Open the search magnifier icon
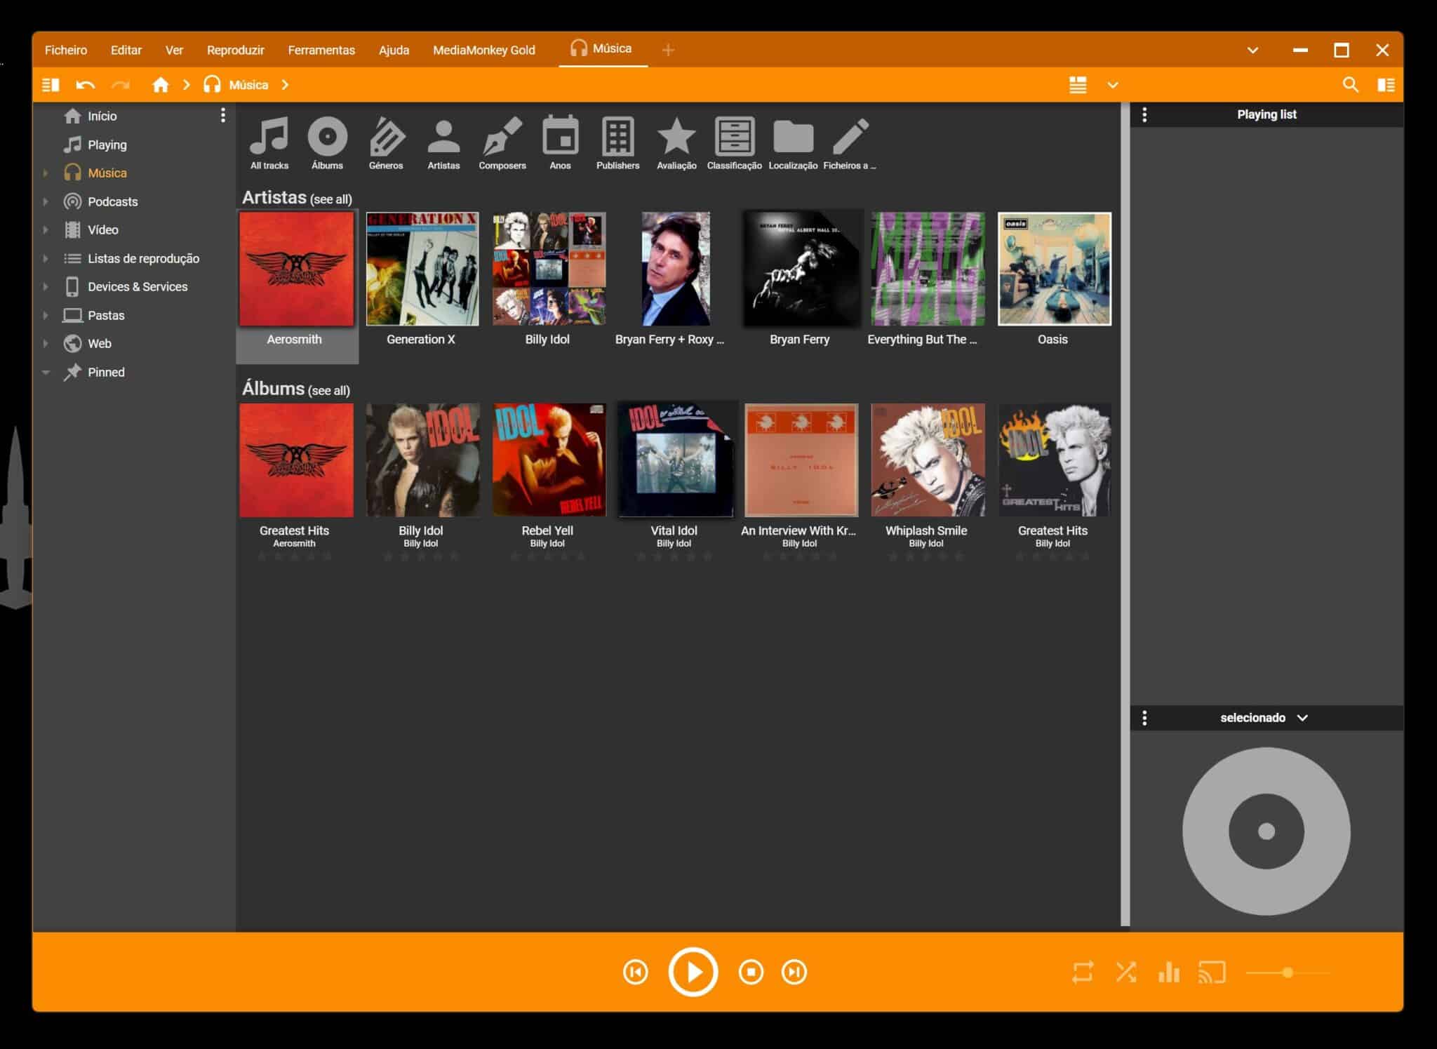 (x=1351, y=84)
